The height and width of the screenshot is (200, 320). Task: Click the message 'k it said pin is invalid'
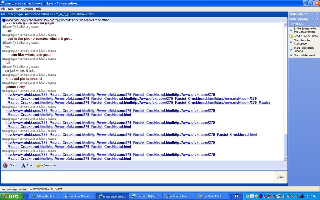23,78
